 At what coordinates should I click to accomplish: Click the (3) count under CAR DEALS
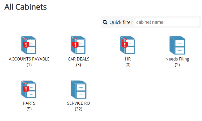[78, 65]
